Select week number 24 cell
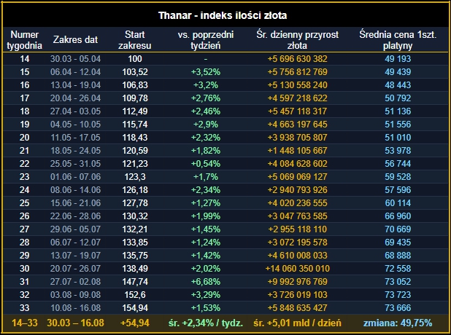Screen dimensions: 451x335 click(25, 190)
